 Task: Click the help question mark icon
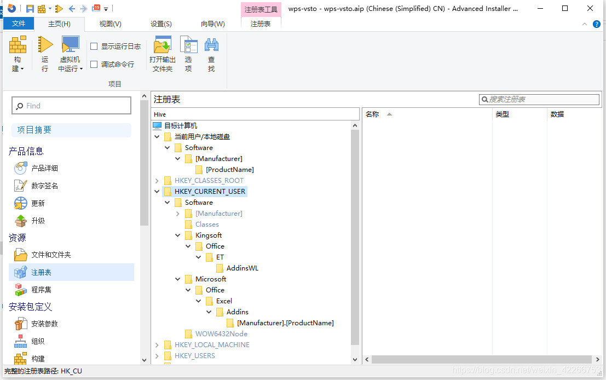tap(596, 24)
